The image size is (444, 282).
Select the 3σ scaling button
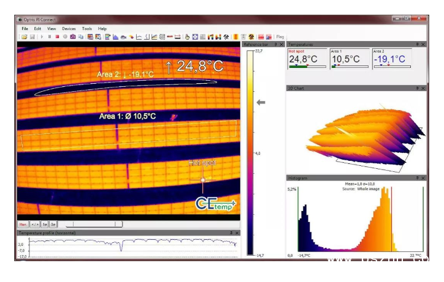click(x=53, y=224)
